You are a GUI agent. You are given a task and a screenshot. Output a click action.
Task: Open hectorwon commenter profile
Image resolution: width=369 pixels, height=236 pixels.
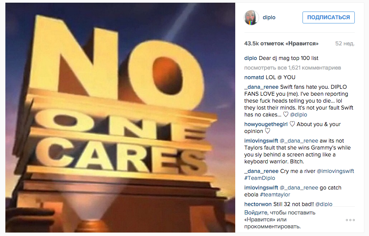click(x=258, y=204)
